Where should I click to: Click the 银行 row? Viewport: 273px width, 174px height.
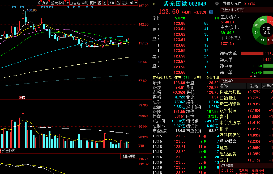pyautogui.click(x=246, y=129)
